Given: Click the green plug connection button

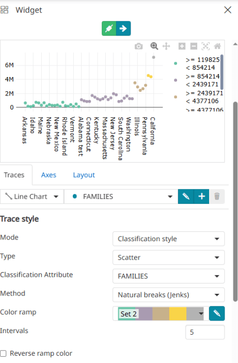Looking at the screenshot, I should click(109, 28).
